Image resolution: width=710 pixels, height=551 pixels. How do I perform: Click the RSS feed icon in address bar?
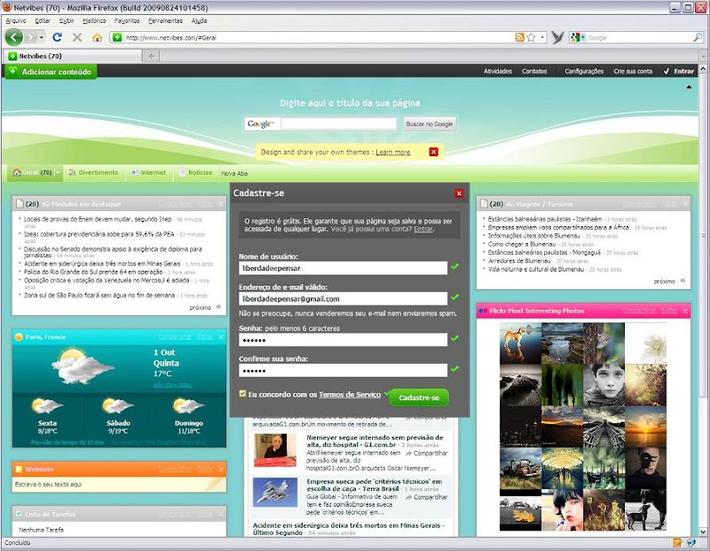click(x=519, y=37)
